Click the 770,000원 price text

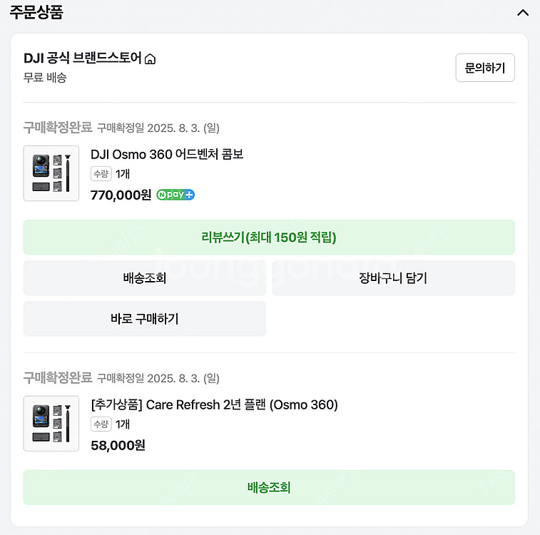pos(121,195)
